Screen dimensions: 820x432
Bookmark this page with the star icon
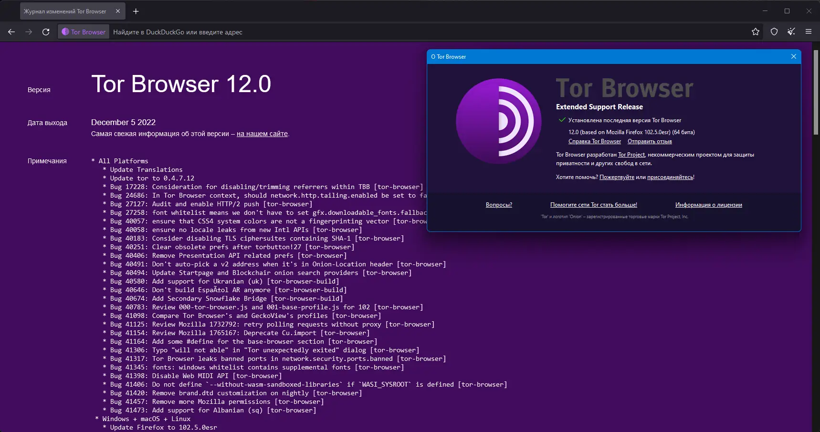pos(756,32)
